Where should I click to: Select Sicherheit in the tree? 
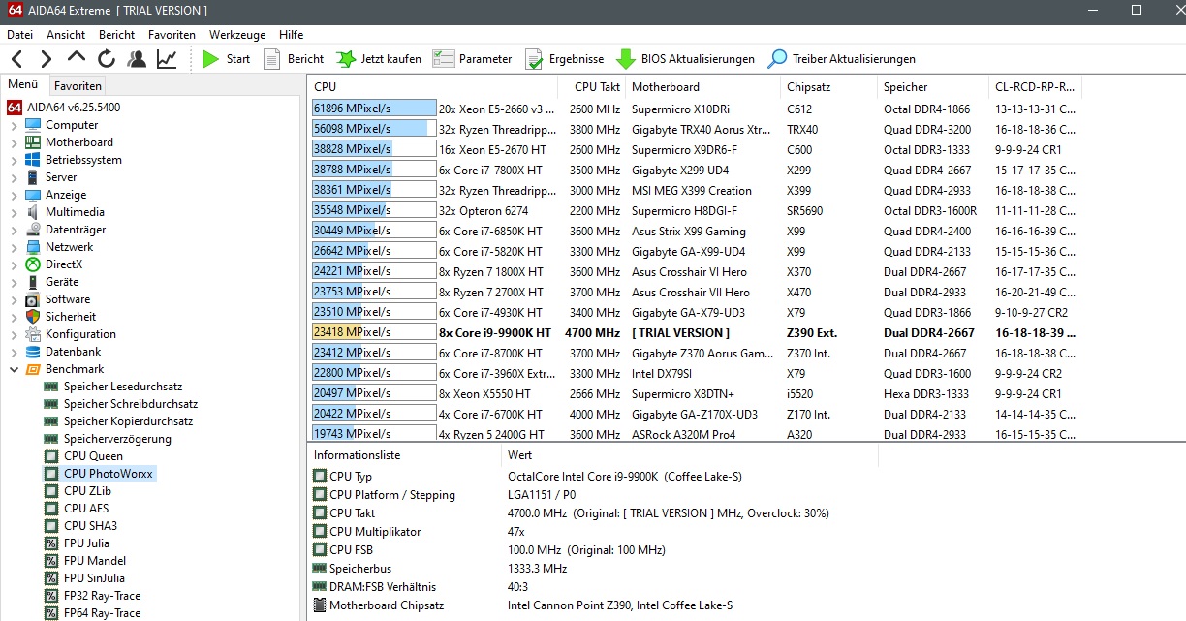pyautogui.click(x=71, y=317)
